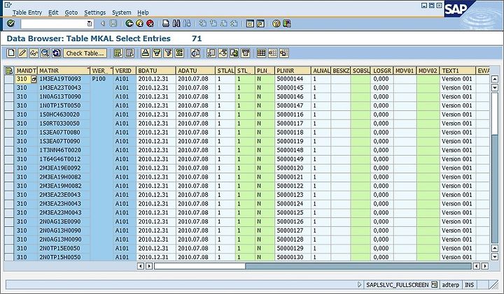Click the Save layout icon at toolbar end

[x=283, y=53]
